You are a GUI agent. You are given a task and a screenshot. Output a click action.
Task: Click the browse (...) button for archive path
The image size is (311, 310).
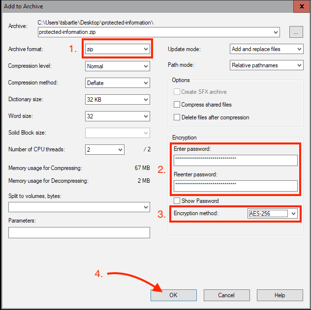click(296, 32)
